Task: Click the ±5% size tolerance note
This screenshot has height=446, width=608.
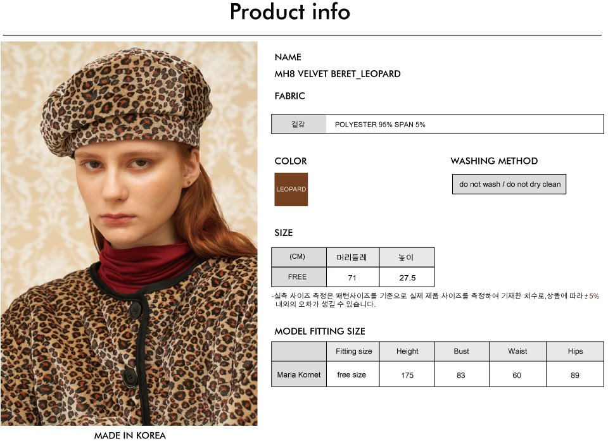Action: tap(592, 296)
